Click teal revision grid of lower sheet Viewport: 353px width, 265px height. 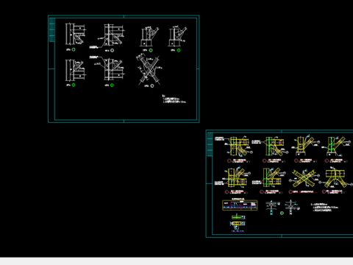click(x=210, y=144)
